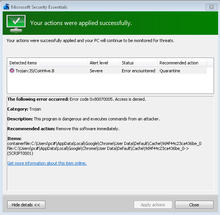Screen dimensions: 220x215
Task: Click the Severe alert level cell
Action: pos(96,71)
